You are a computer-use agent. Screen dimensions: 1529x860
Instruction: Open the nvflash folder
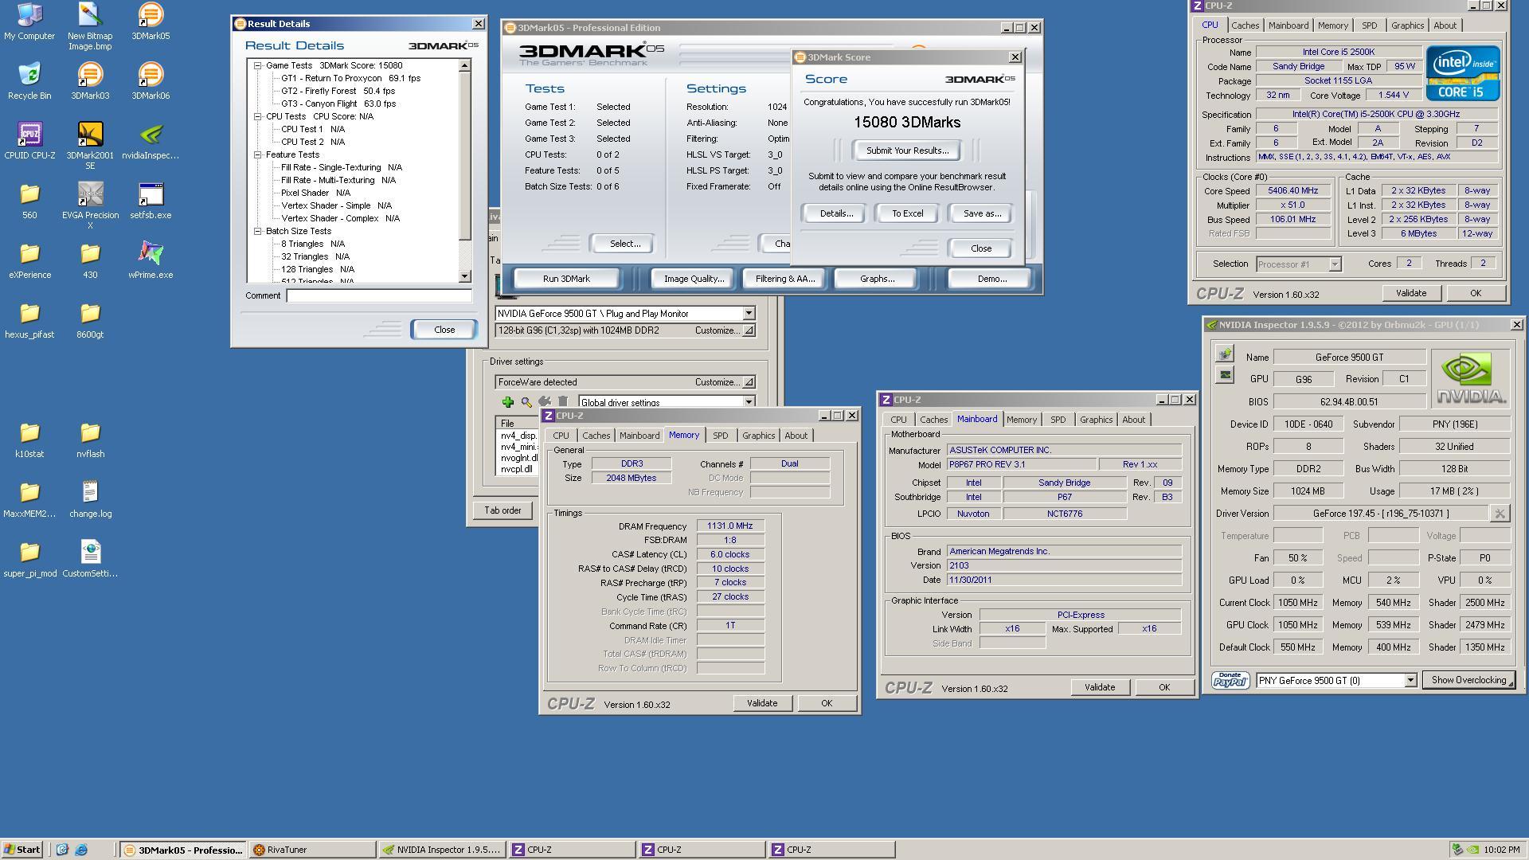90,440
